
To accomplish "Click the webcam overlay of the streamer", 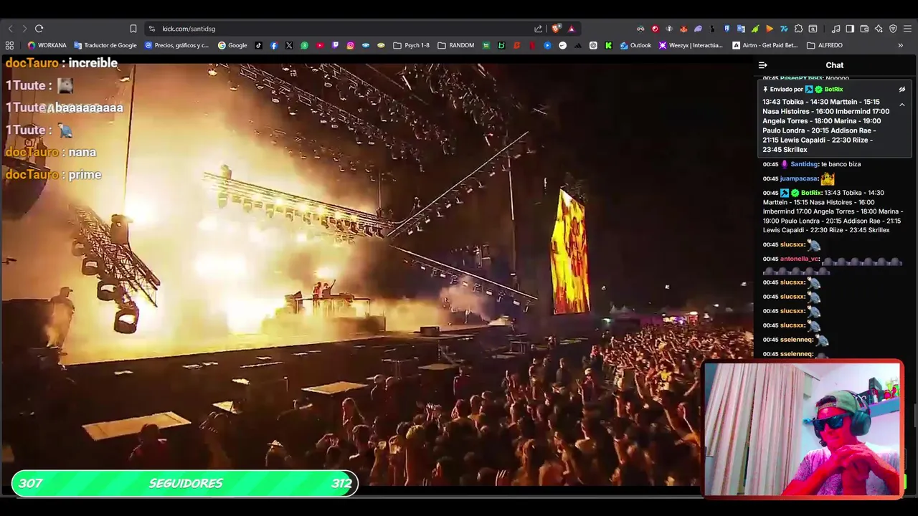I will click(803, 429).
